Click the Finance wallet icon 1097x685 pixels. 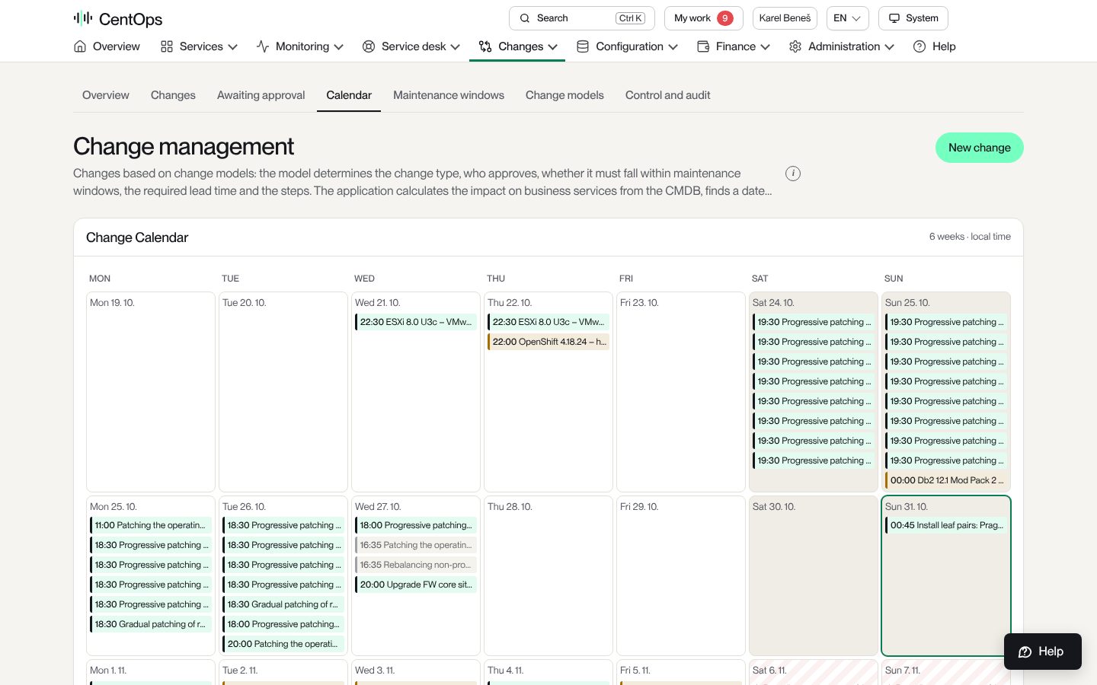[703, 46]
